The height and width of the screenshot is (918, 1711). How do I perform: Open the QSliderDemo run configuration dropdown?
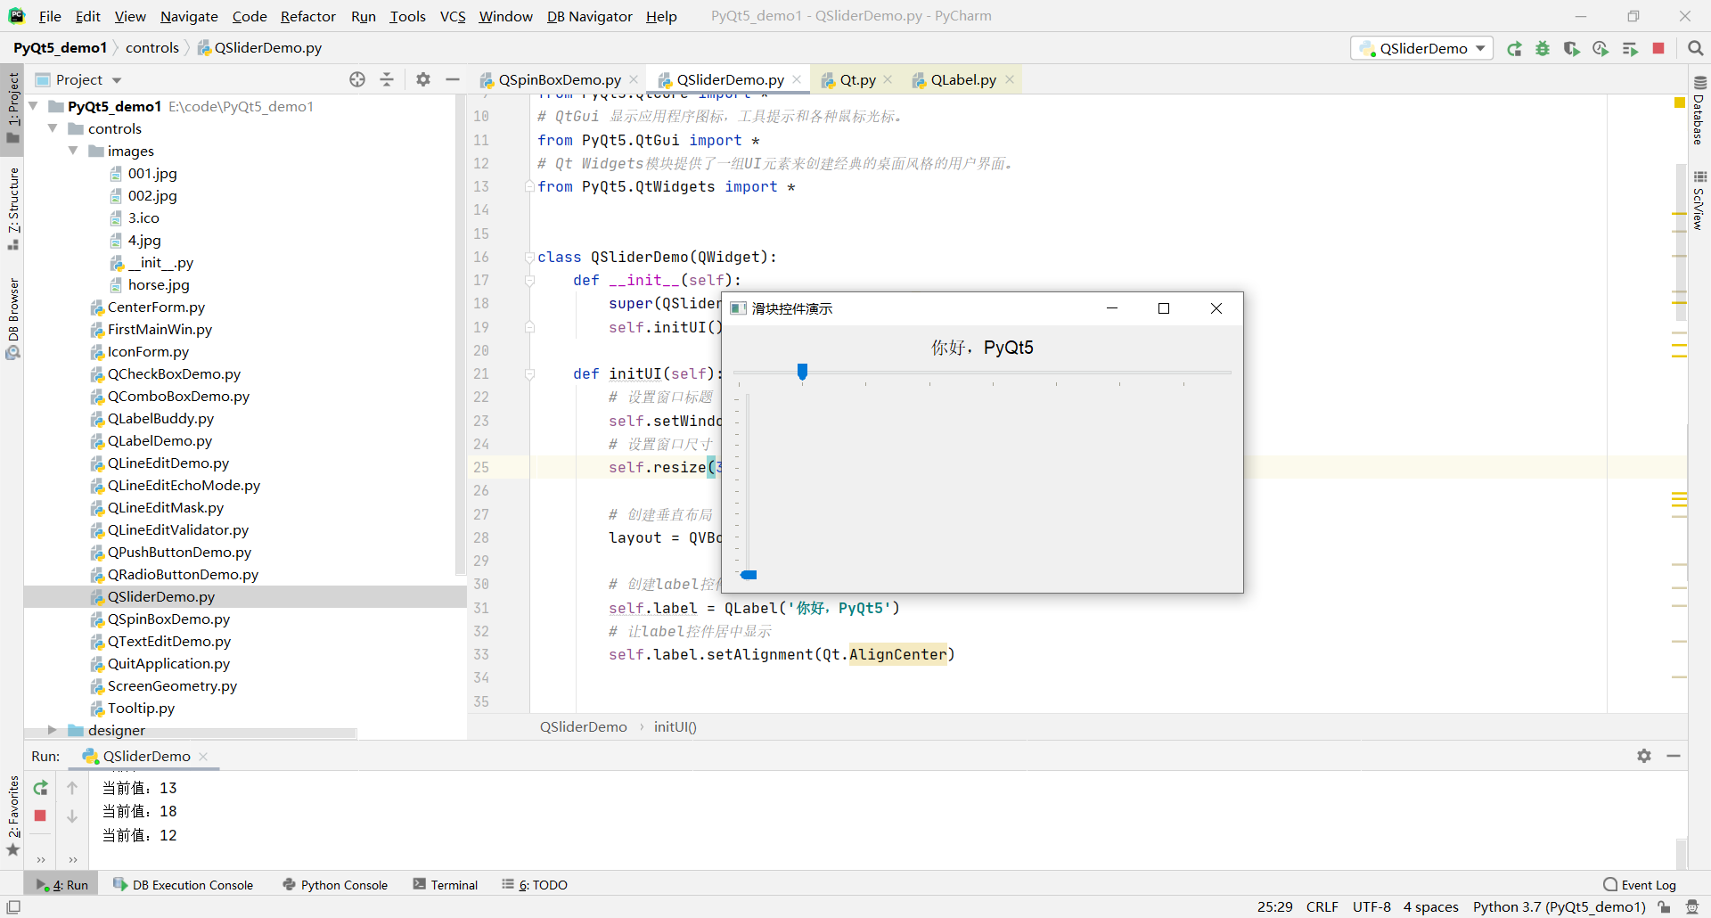coord(1422,48)
